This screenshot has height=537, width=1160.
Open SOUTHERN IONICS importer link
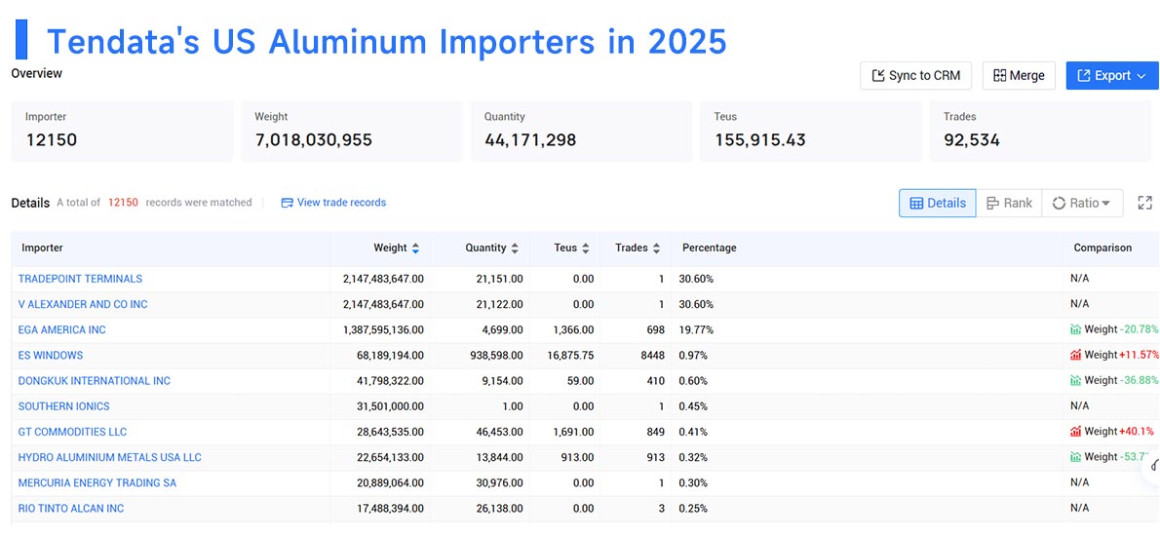(x=63, y=406)
